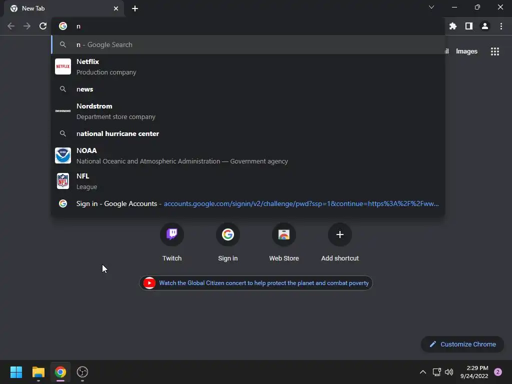Select 'national hurricane center' suggestion
Screen dimensions: 512x384
[248, 133]
